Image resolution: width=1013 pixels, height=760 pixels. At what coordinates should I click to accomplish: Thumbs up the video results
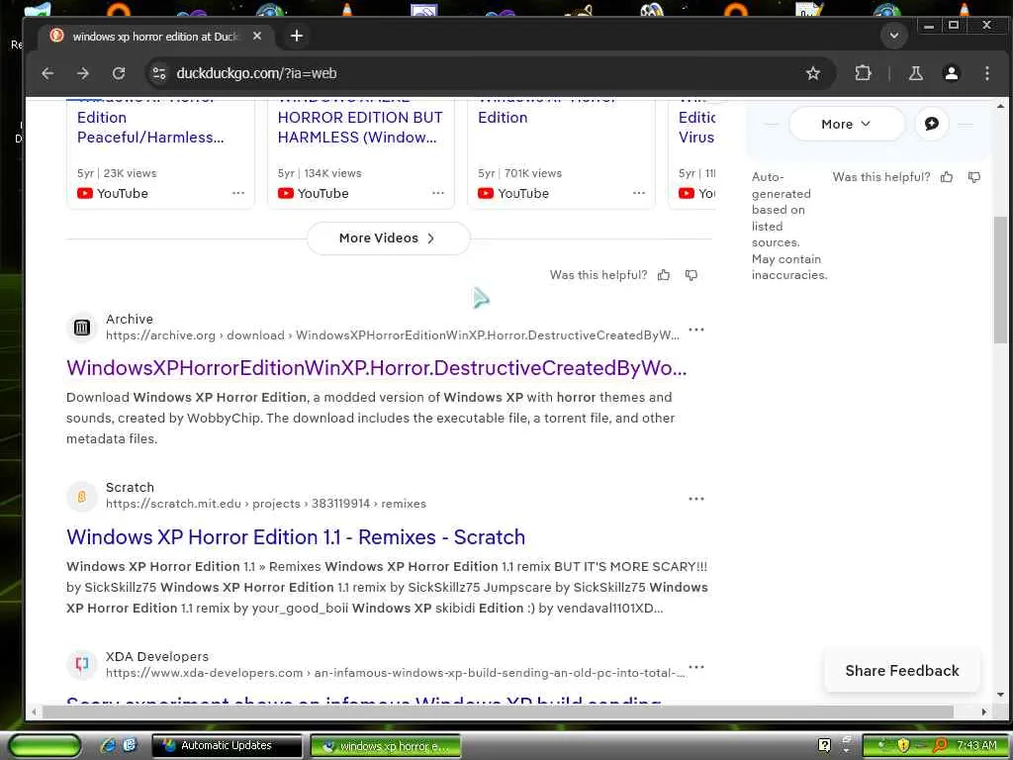coord(664,275)
